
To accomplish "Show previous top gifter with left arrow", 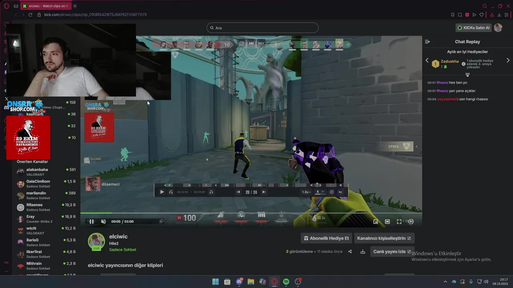I will [x=427, y=60].
